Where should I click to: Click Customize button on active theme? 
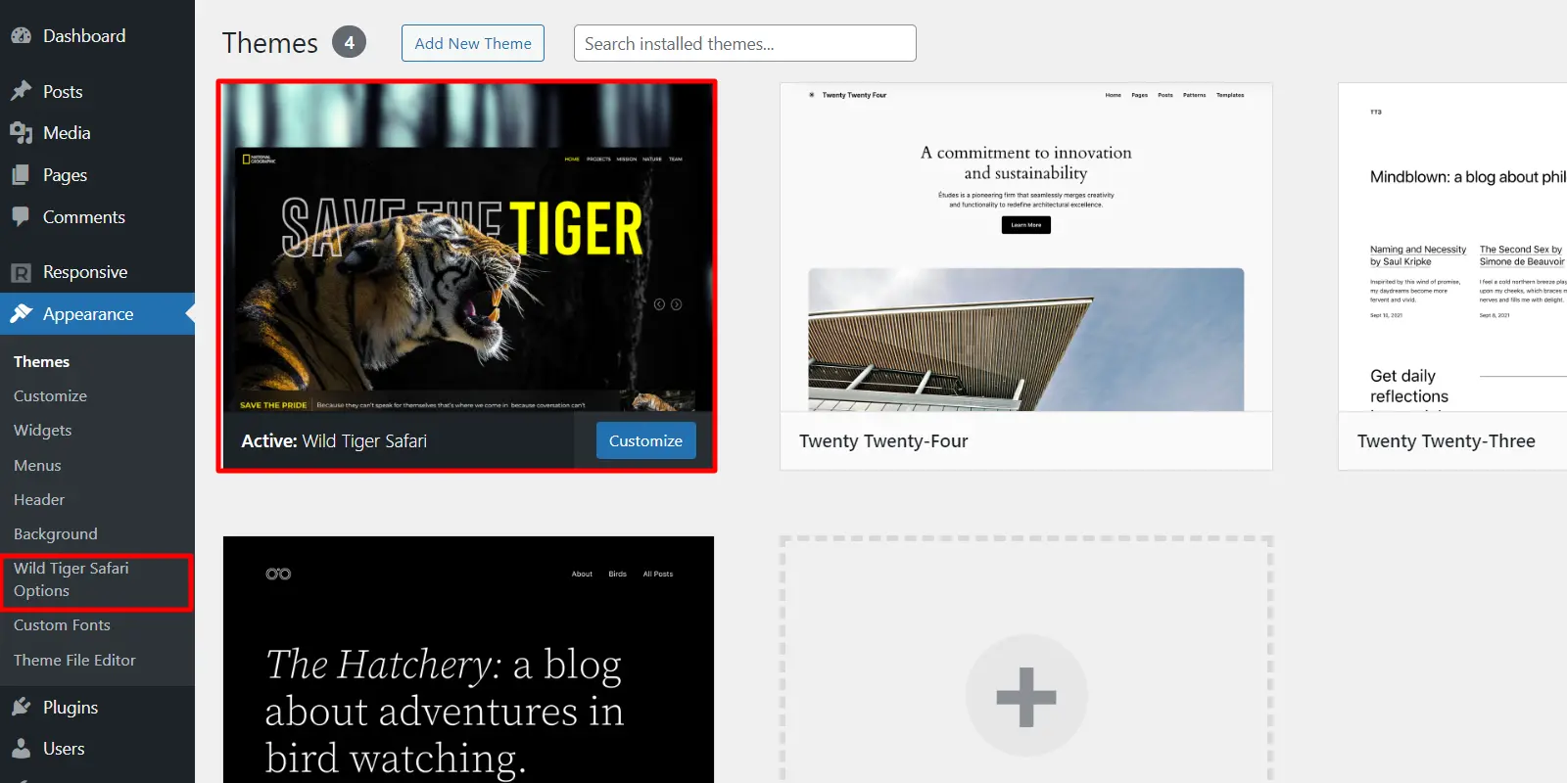click(x=646, y=440)
